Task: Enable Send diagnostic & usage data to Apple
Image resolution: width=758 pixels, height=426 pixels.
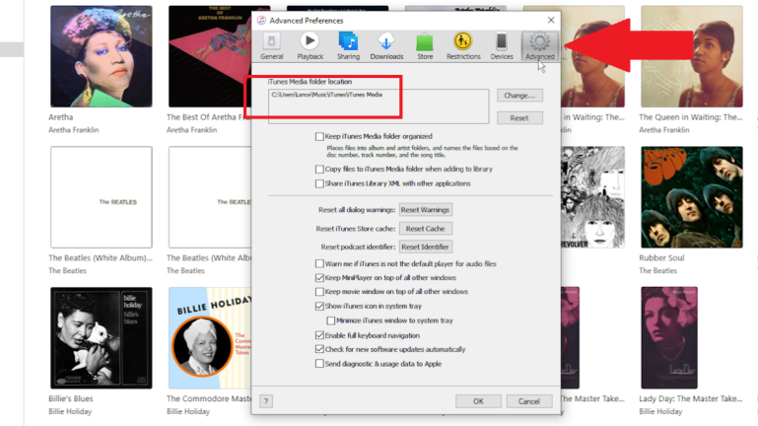Action: pos(319,364)
